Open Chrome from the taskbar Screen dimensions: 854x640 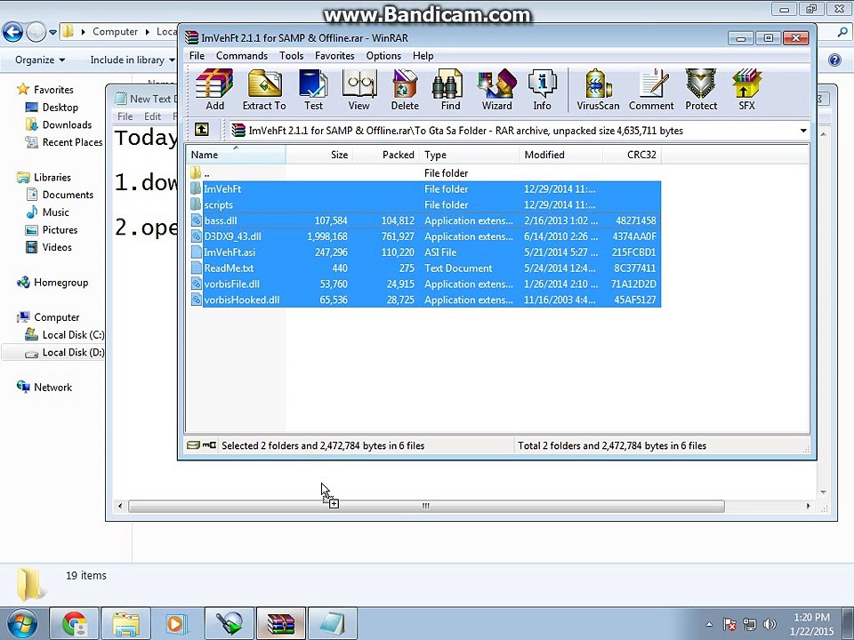[x=74, y=624]
